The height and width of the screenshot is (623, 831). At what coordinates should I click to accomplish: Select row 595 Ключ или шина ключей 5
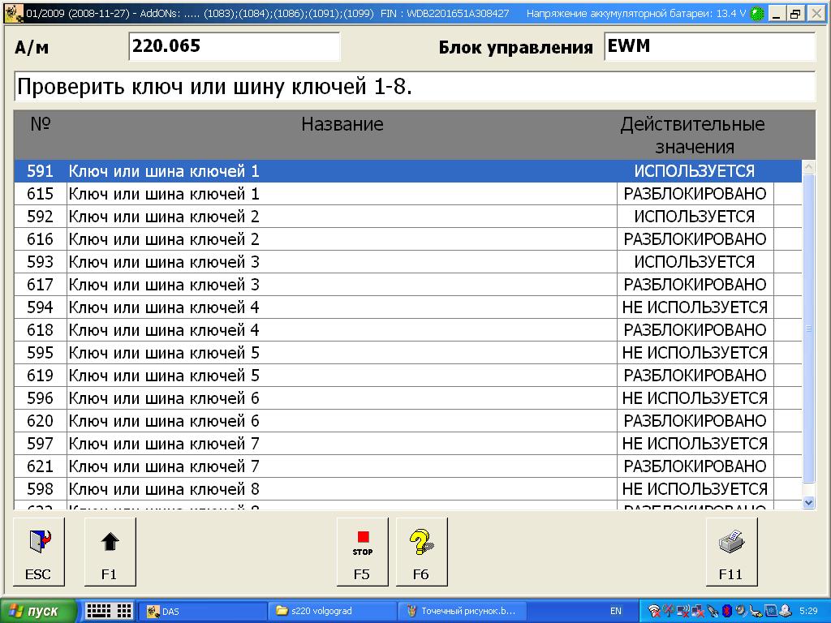click(x=408, y=353)
